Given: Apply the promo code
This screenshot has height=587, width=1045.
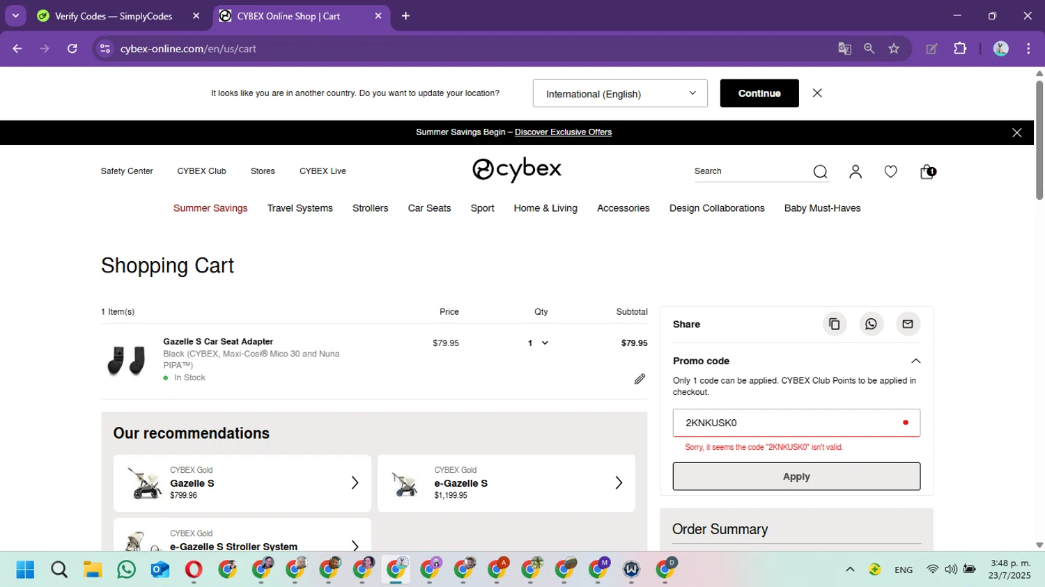Looking at the screenshot, I should pyautogui.click(x=796, y=476).
